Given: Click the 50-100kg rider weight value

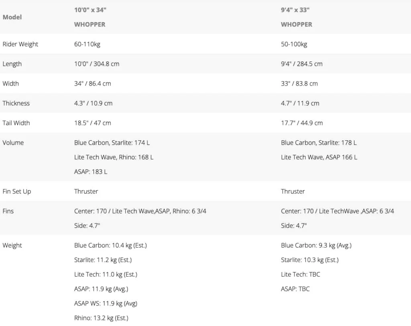Looking at the screenshot, I should tap(294, 44).
